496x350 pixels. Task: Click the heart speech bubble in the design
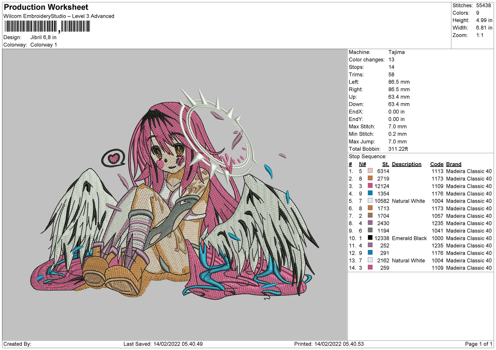tap(113, 158)
